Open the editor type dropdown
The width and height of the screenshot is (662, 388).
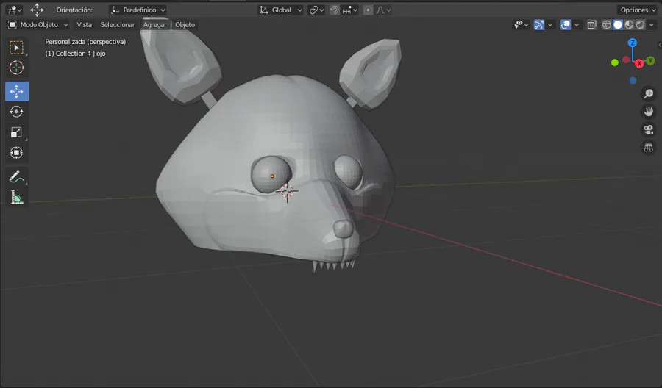click(x=14, y=10)
